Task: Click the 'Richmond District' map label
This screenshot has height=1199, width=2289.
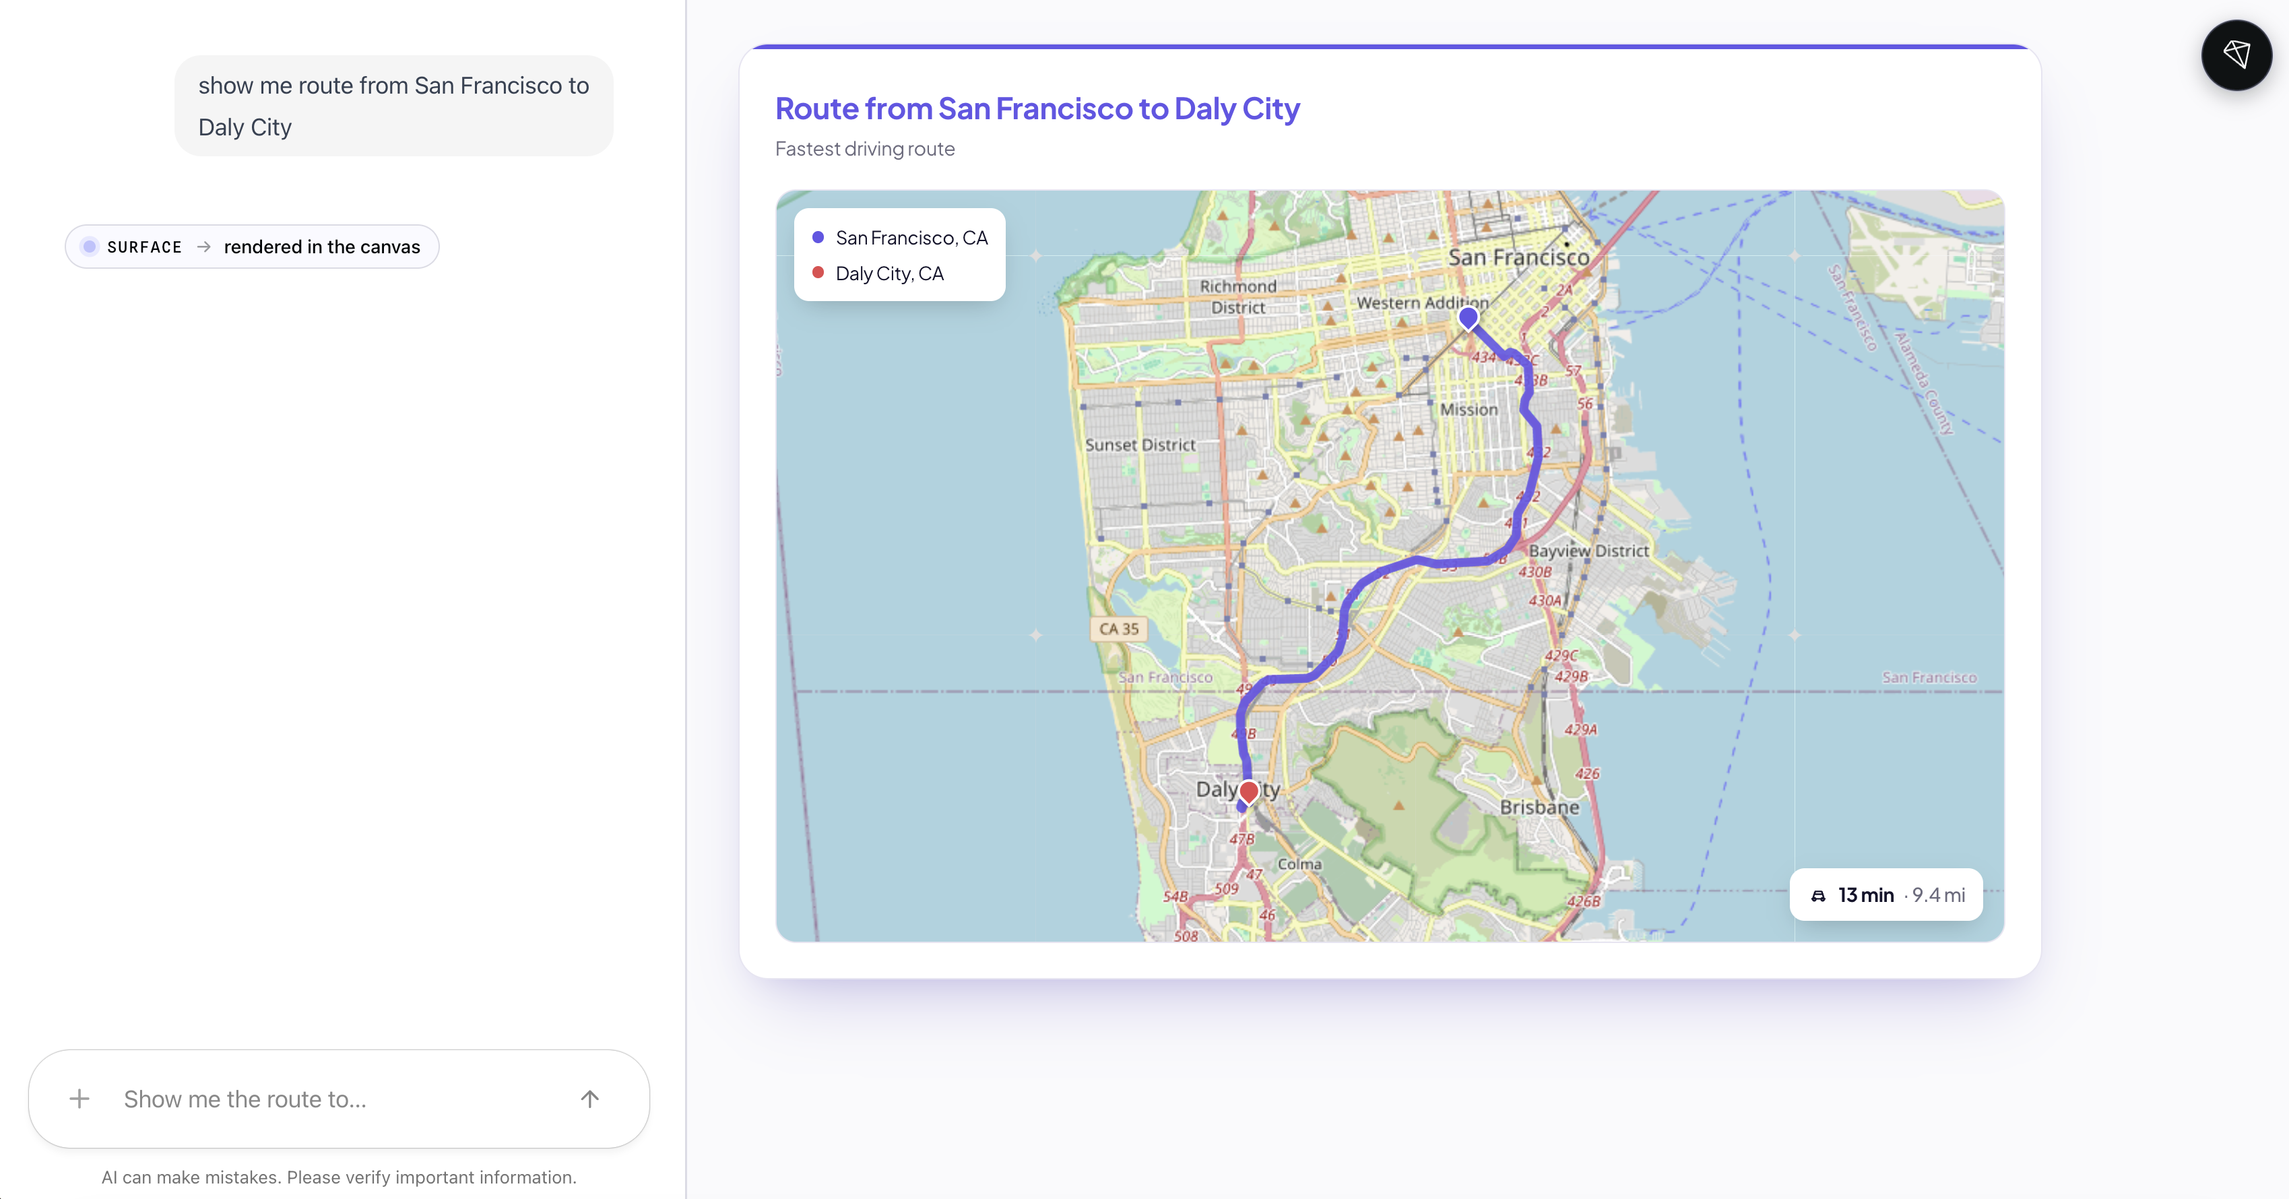Action: coord(1238,297)
